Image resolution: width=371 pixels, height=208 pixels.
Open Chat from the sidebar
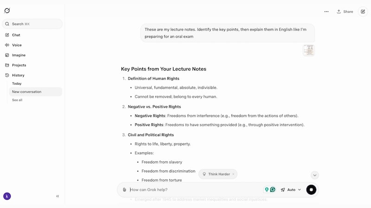click(16, 35)
